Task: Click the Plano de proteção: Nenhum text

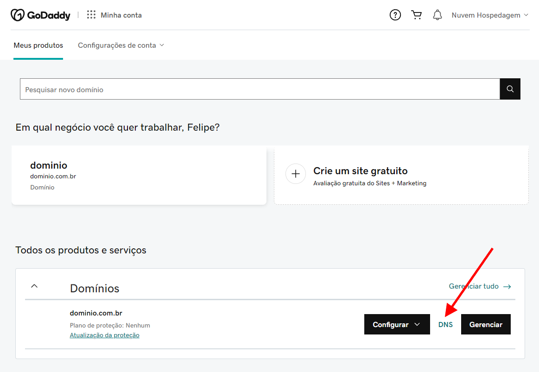Action: click(x=110, y=325)
